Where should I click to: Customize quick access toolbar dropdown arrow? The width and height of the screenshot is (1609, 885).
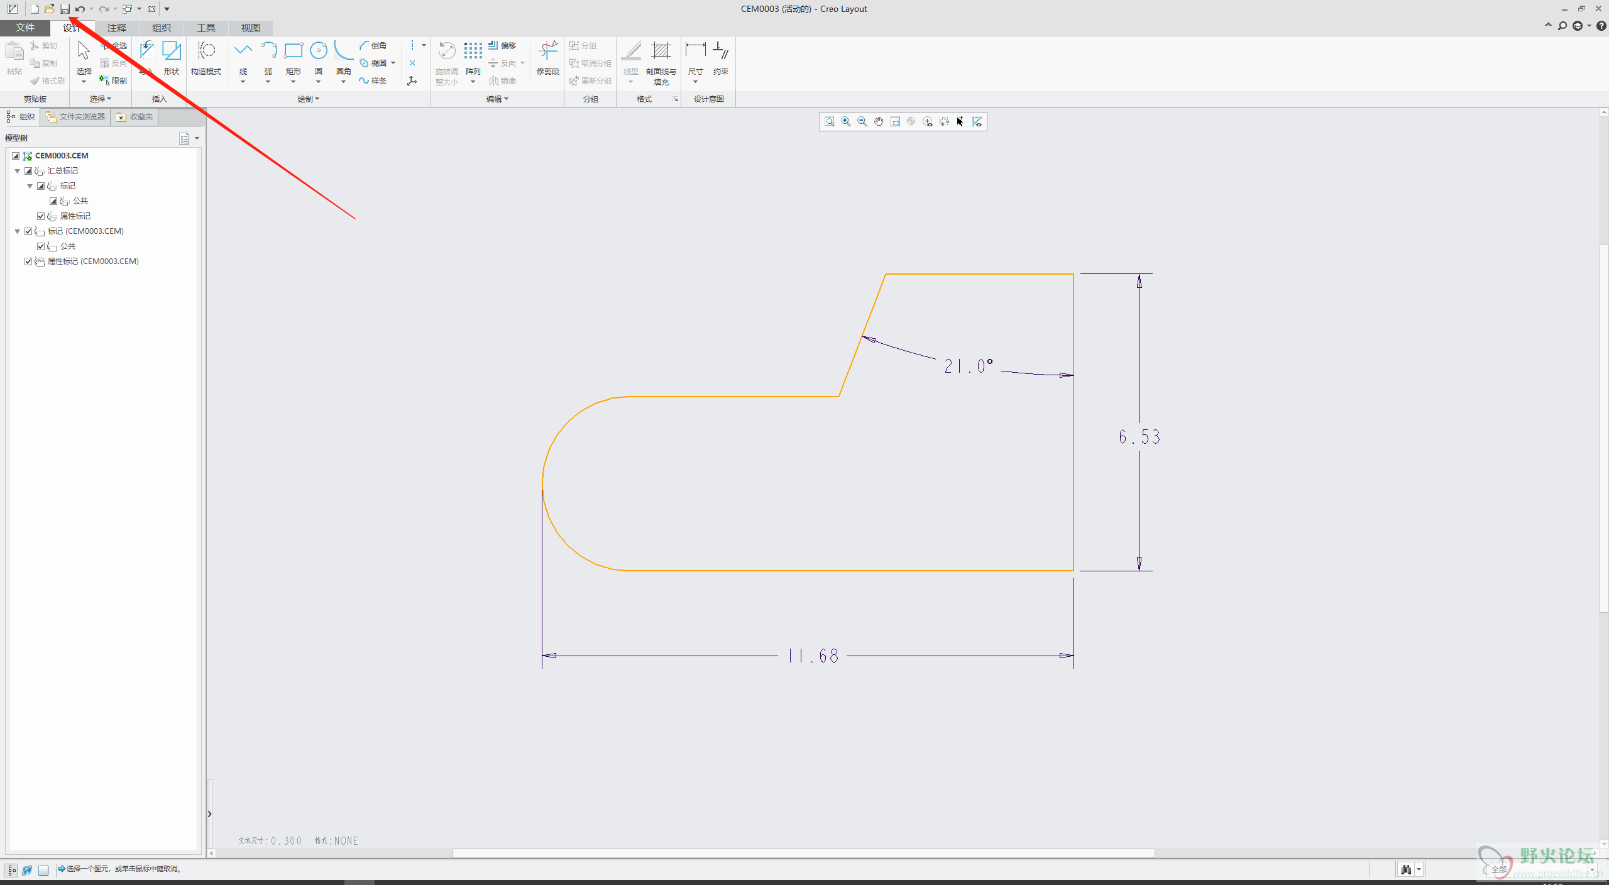coord(167,9)
